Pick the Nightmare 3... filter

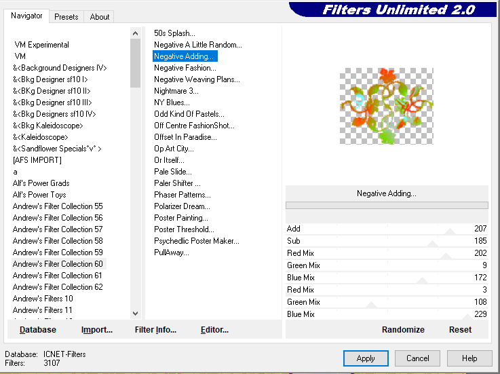(176, 91)
